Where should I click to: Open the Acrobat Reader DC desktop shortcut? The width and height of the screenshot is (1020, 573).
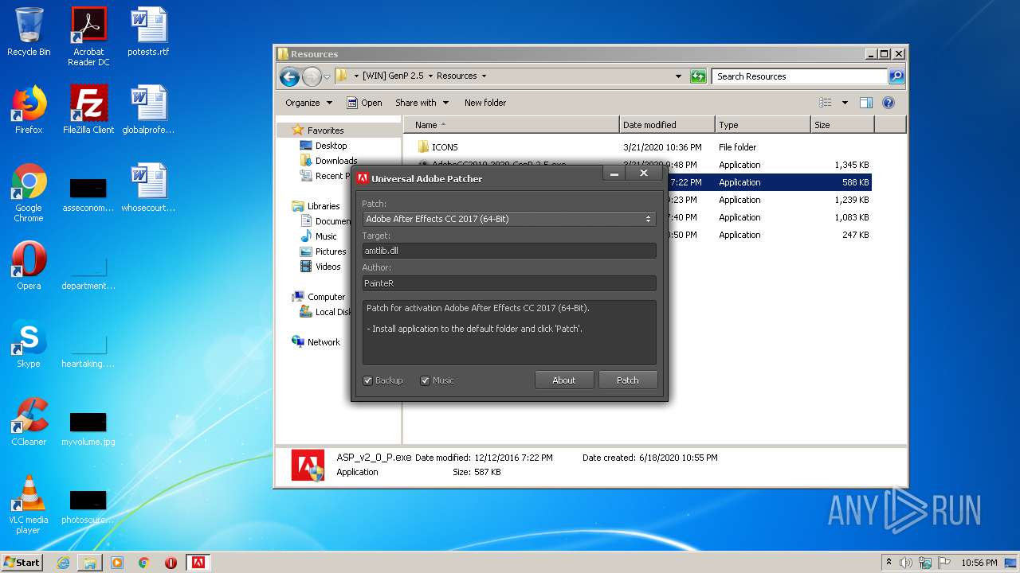click(x=88, y=37)
